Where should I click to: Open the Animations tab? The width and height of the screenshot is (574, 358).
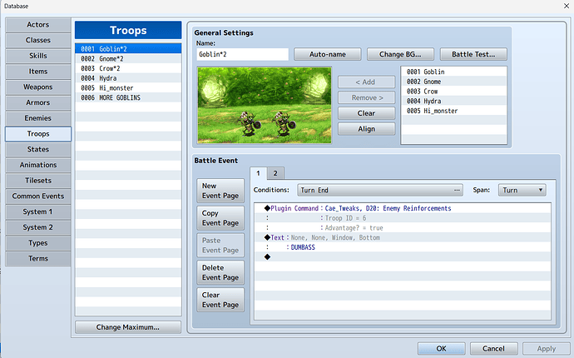[x=38, y=165]
